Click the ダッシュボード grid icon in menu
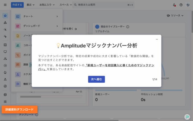This screenshot has height=121, width=193. 18,26
